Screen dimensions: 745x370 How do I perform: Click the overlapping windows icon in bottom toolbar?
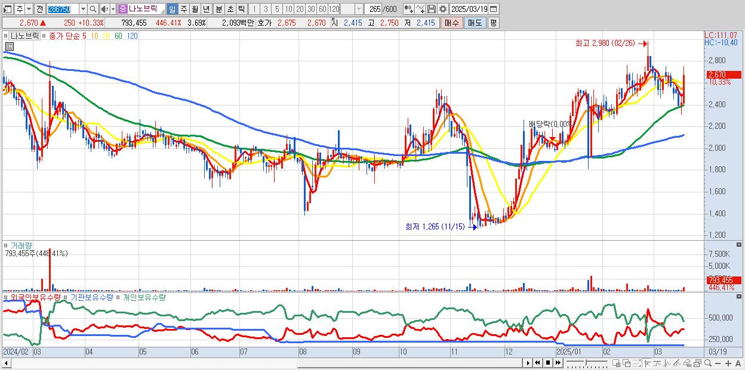627,363
